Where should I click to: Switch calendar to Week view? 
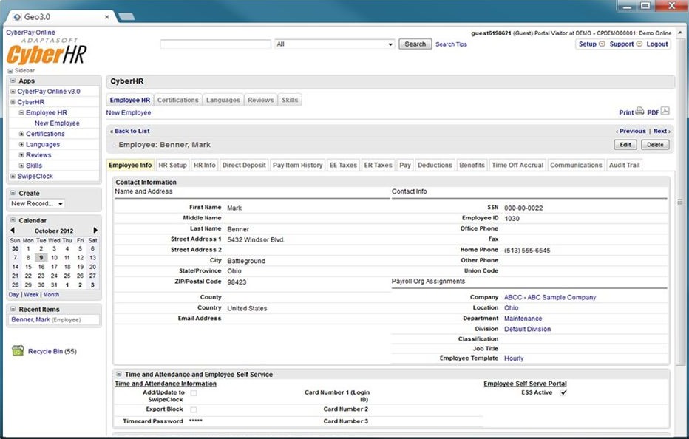tap(31, 294)
